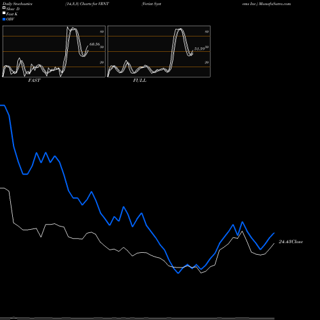Click the 20 axis label in FAST chart

(102, 62)
